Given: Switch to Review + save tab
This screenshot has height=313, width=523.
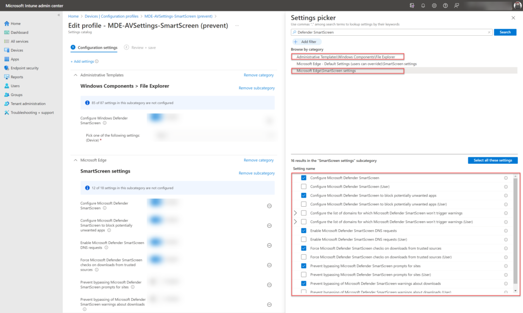Looking at the screenshot, I should click(140, 47).
